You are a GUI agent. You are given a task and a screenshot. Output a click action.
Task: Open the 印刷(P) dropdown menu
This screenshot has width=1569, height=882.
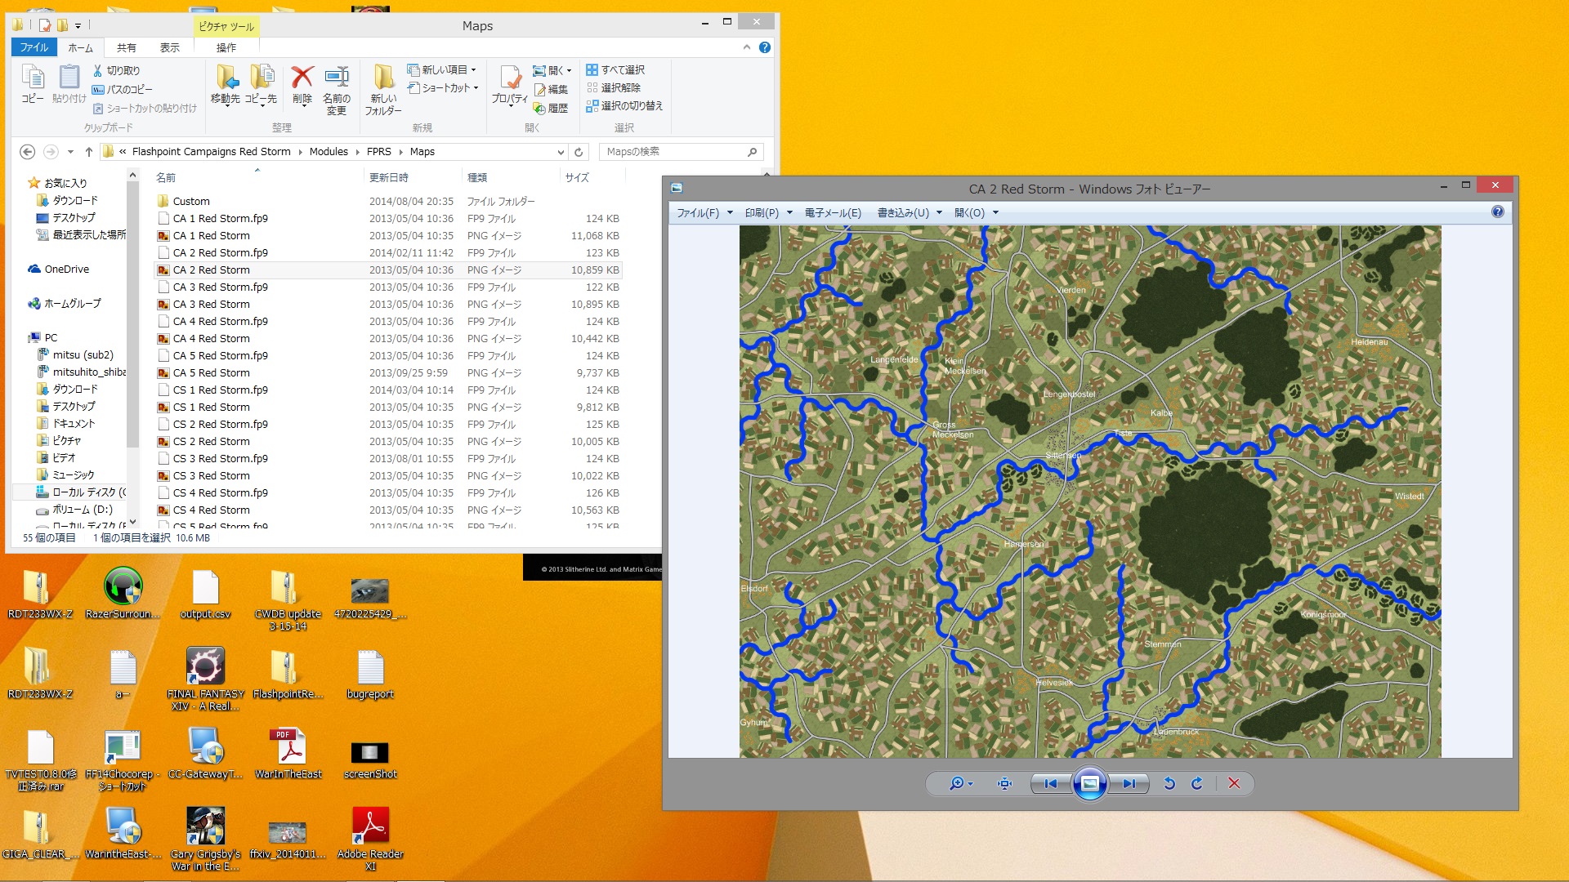[768, 212]
